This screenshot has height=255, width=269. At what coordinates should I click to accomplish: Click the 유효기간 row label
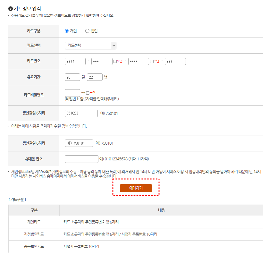click(x=34, y=77)
